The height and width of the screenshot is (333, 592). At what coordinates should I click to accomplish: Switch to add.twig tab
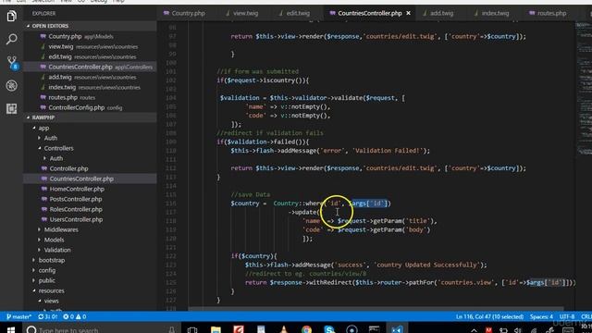tap(438, 13)
